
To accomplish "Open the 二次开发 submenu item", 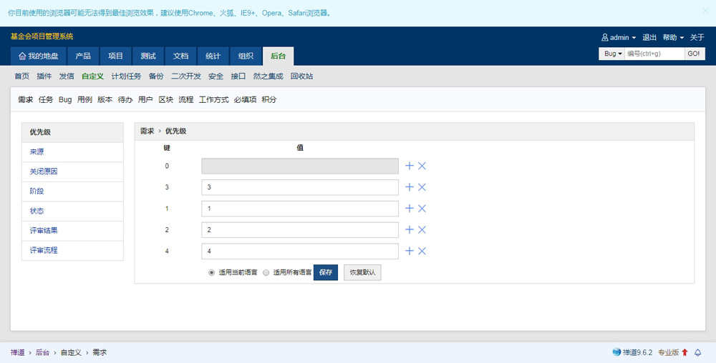I will pyautogui.click(x=186, y=76).
